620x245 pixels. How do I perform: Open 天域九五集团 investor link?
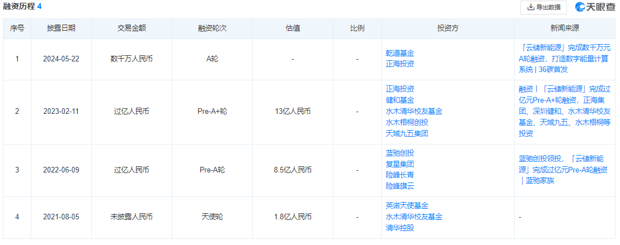click(x=407, y=133)
